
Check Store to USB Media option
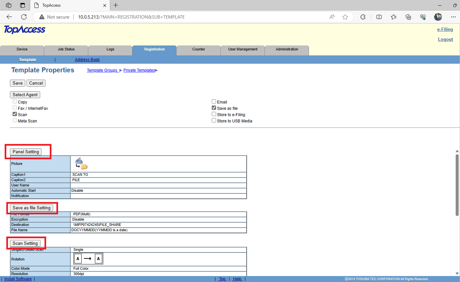[214, 121]
